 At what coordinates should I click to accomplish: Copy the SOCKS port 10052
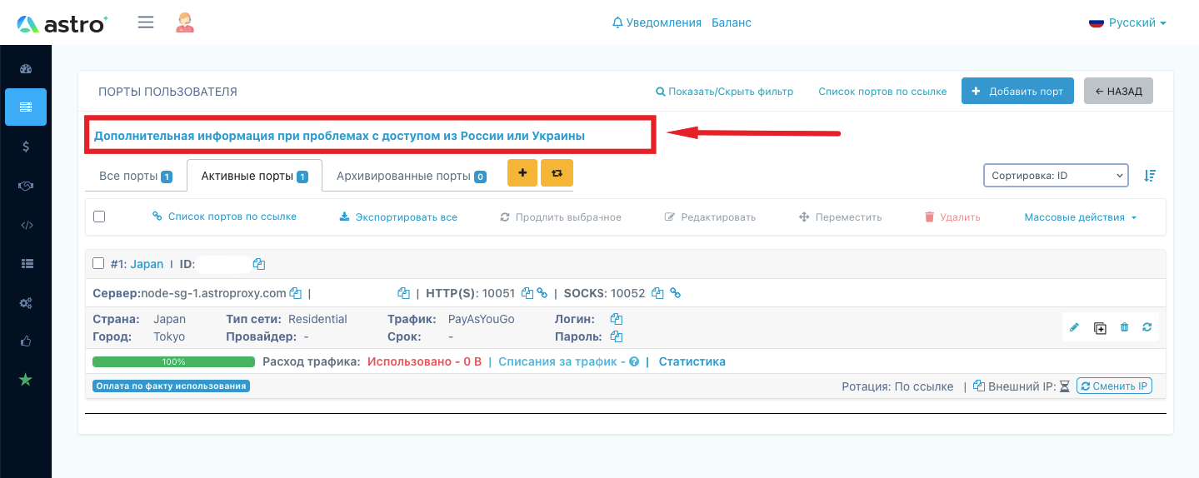[657, 293]
